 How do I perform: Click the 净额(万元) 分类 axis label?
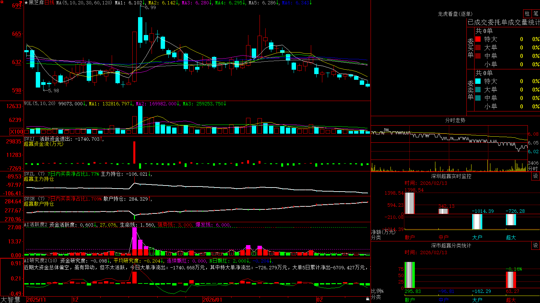(x=383, y=235)
